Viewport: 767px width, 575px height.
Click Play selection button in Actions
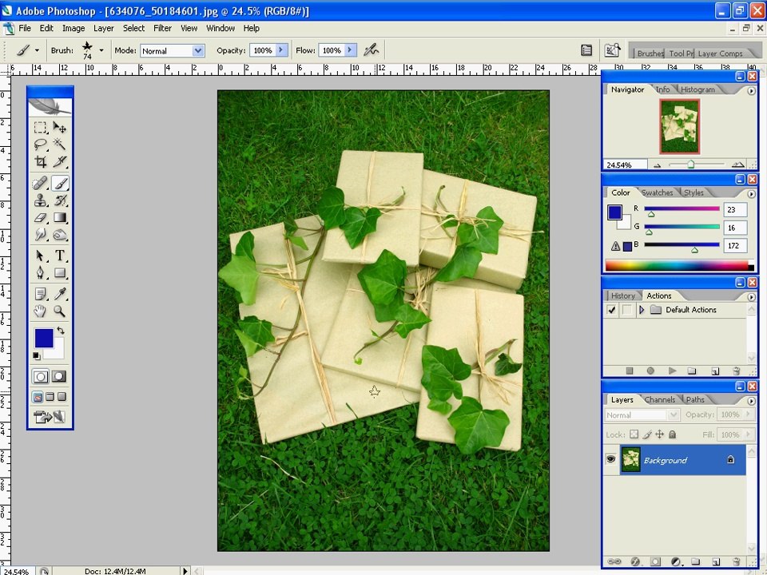(x=672, y=371)
